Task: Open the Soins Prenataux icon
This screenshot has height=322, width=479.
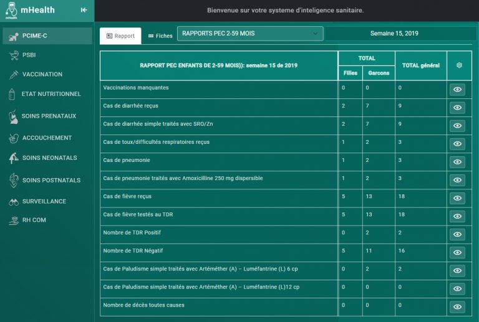Action: [12, 116]
